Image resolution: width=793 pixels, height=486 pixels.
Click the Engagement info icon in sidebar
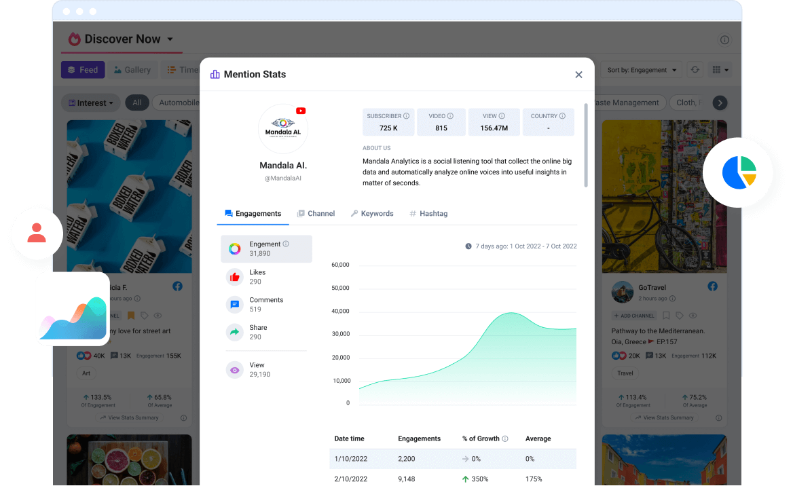click(286, 244)
